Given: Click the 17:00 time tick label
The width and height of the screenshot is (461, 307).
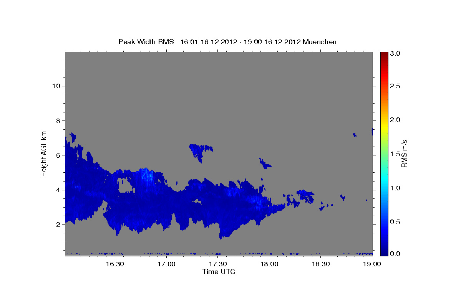Looking at the screenshot, I should point(167,264).
